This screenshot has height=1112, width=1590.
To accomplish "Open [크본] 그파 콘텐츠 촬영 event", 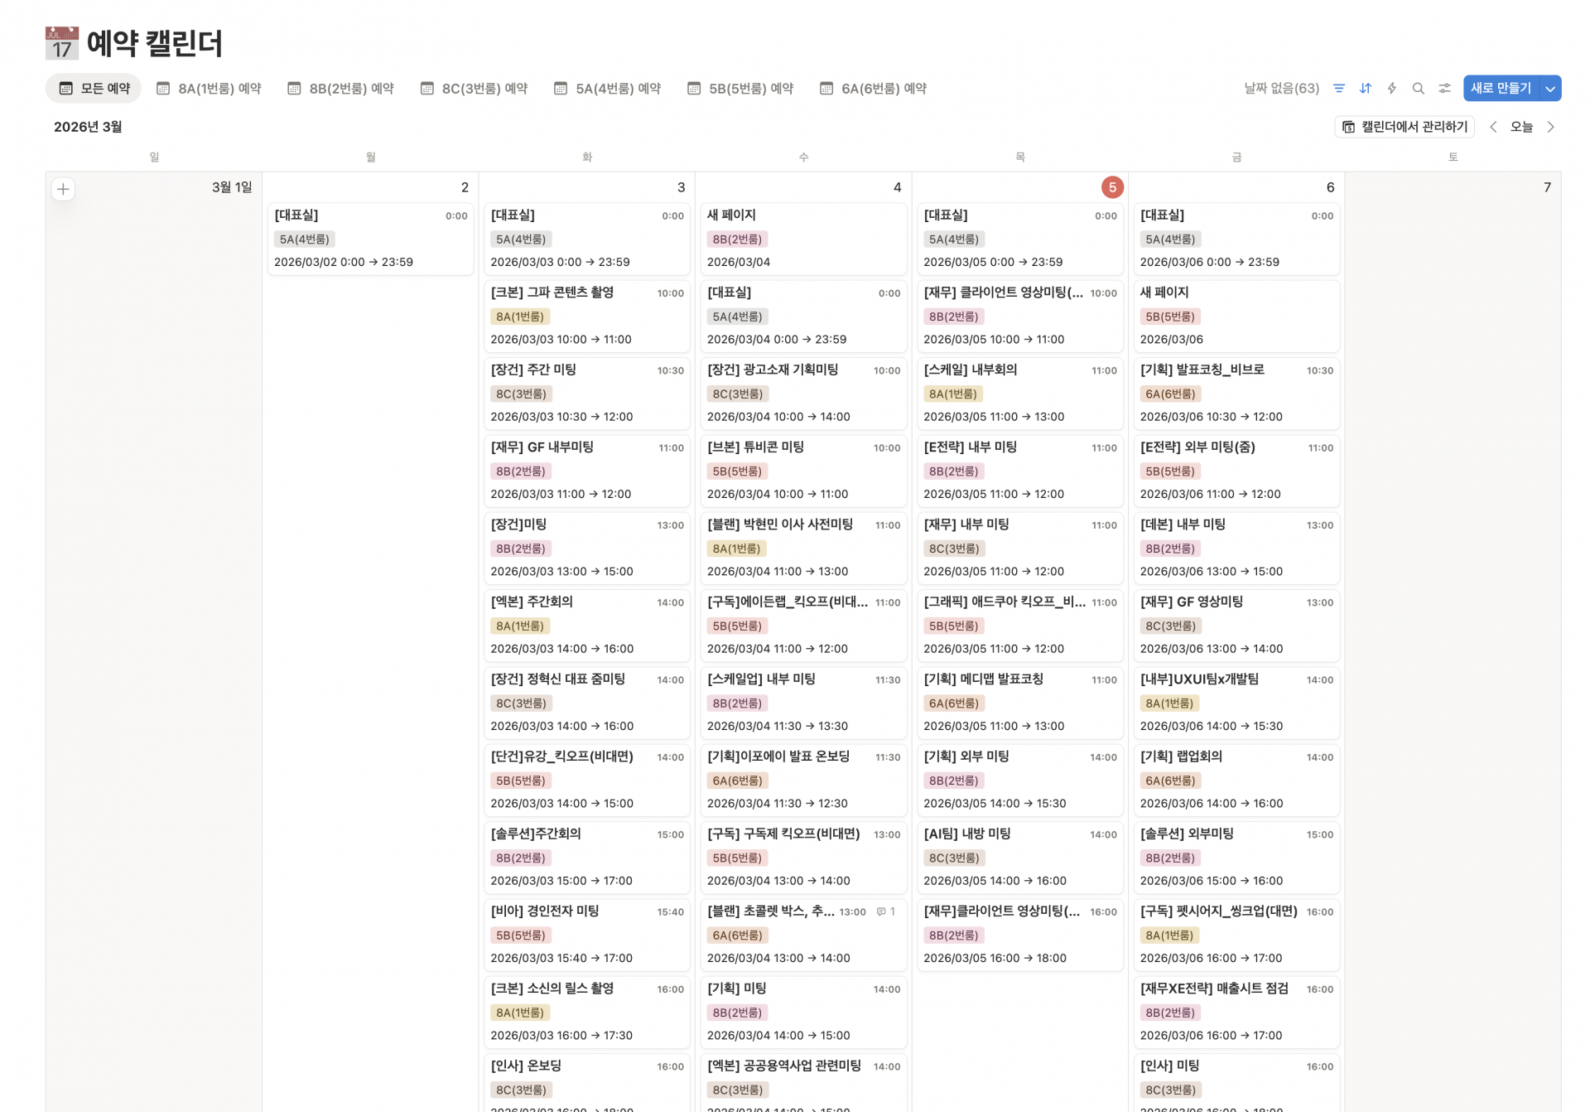I will 587,316.
